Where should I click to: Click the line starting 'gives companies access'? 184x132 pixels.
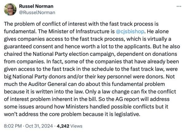pyautogui.click(x=89, y=38)
